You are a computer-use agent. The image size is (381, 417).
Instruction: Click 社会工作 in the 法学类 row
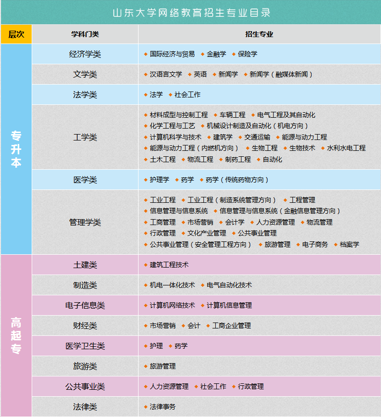pos(188,94)
